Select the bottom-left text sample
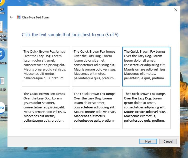The height and width of the screenshot is (158, 188). [x=46, y=109]
